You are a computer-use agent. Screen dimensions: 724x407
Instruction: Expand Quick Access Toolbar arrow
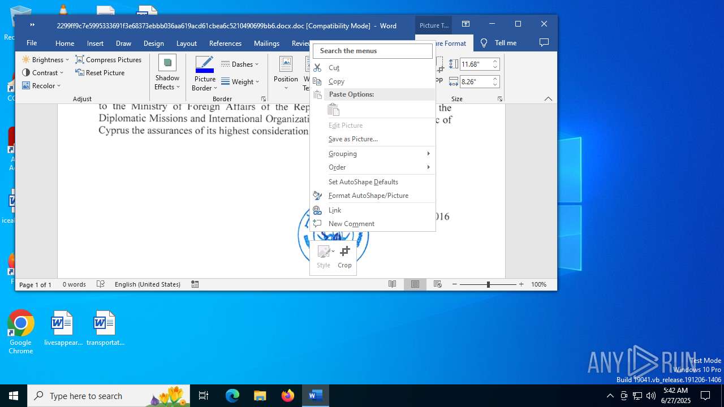coord(32,24)
